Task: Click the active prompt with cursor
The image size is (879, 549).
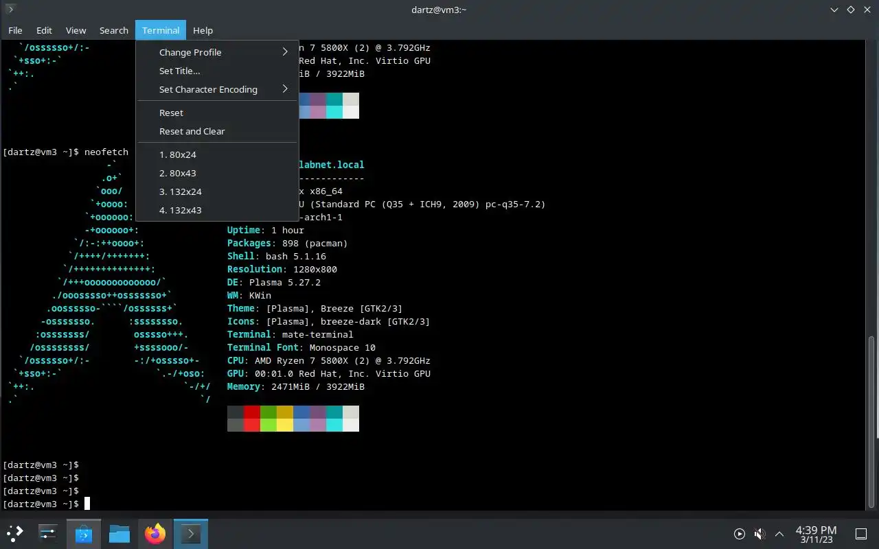Action: [46, 504]
